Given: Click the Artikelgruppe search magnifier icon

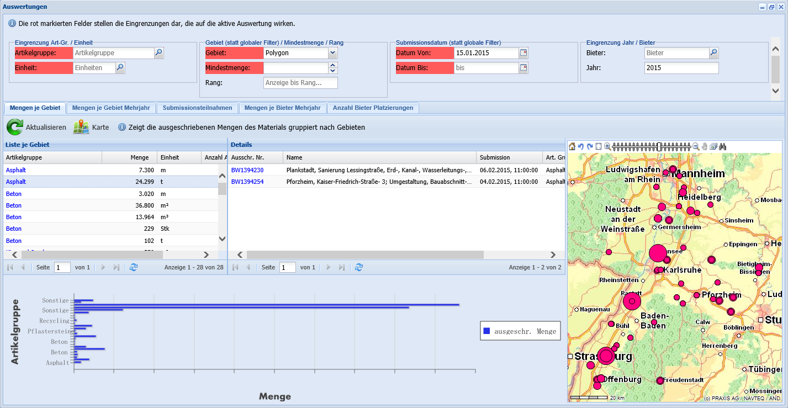Looking at the screenshot, I should coord(158,53).
